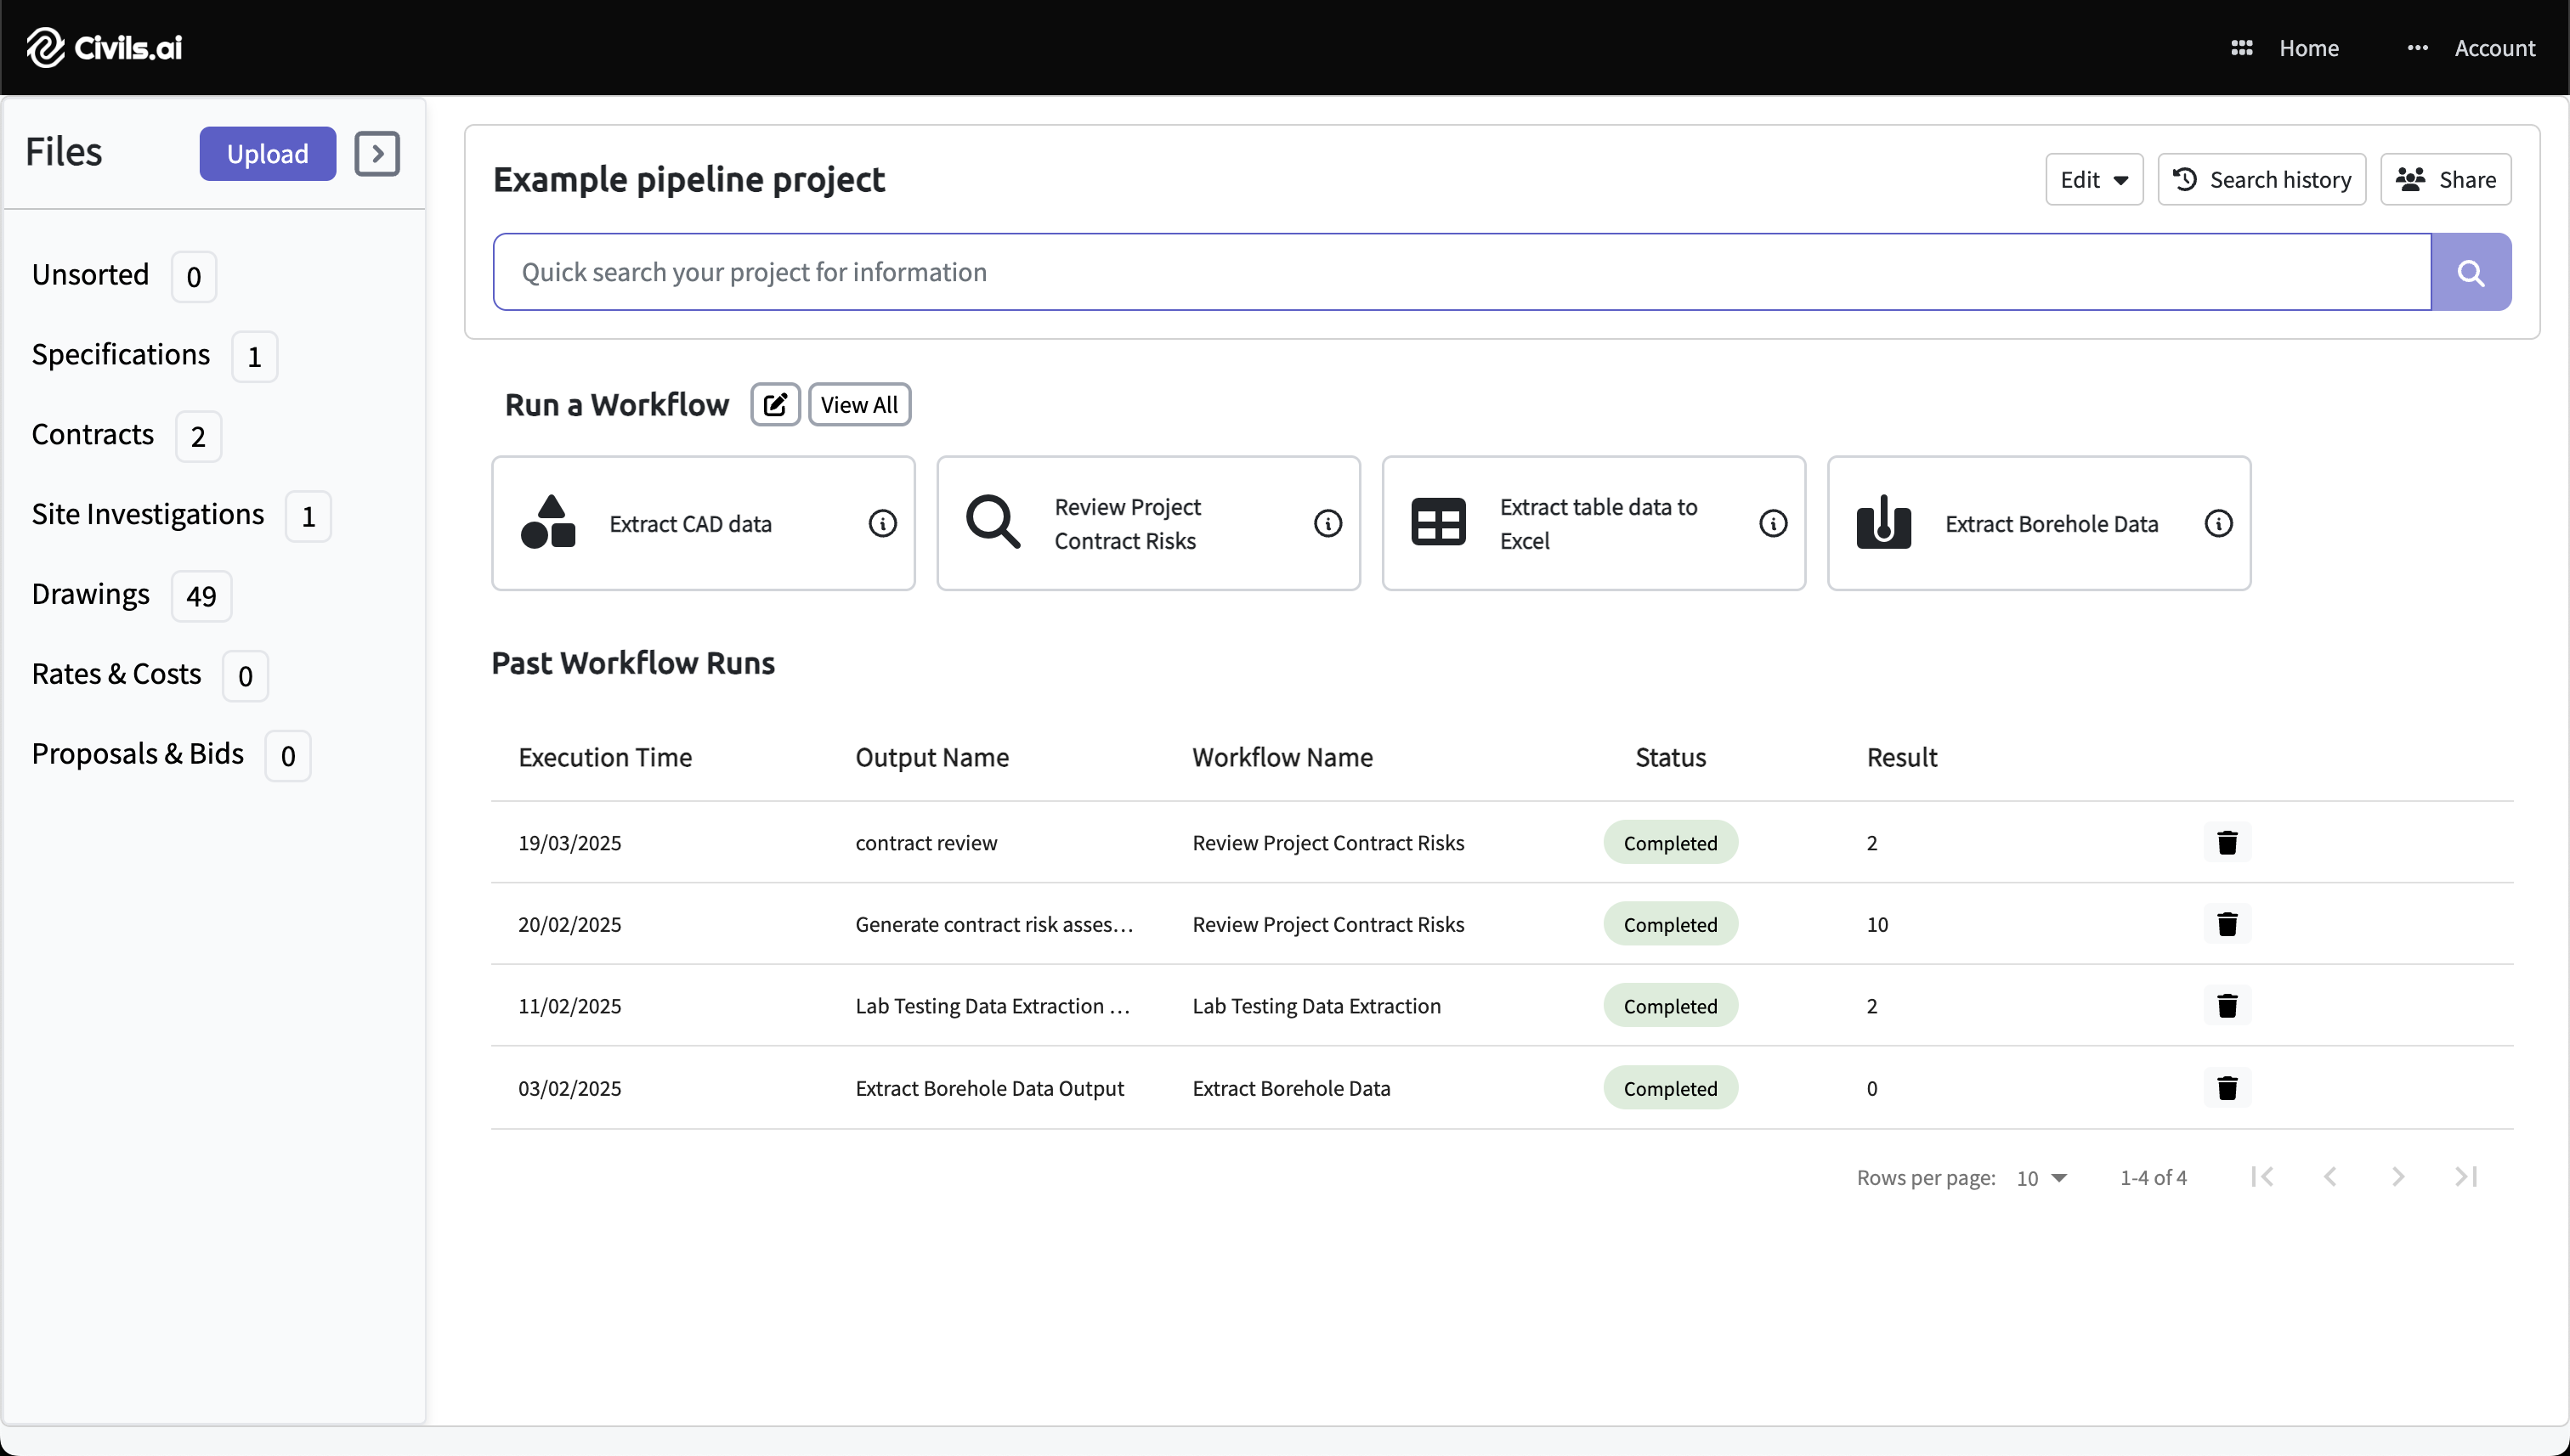Go to last page of workflow runs
The image size is (2570, 1456).
[x=2466, y=1177]
